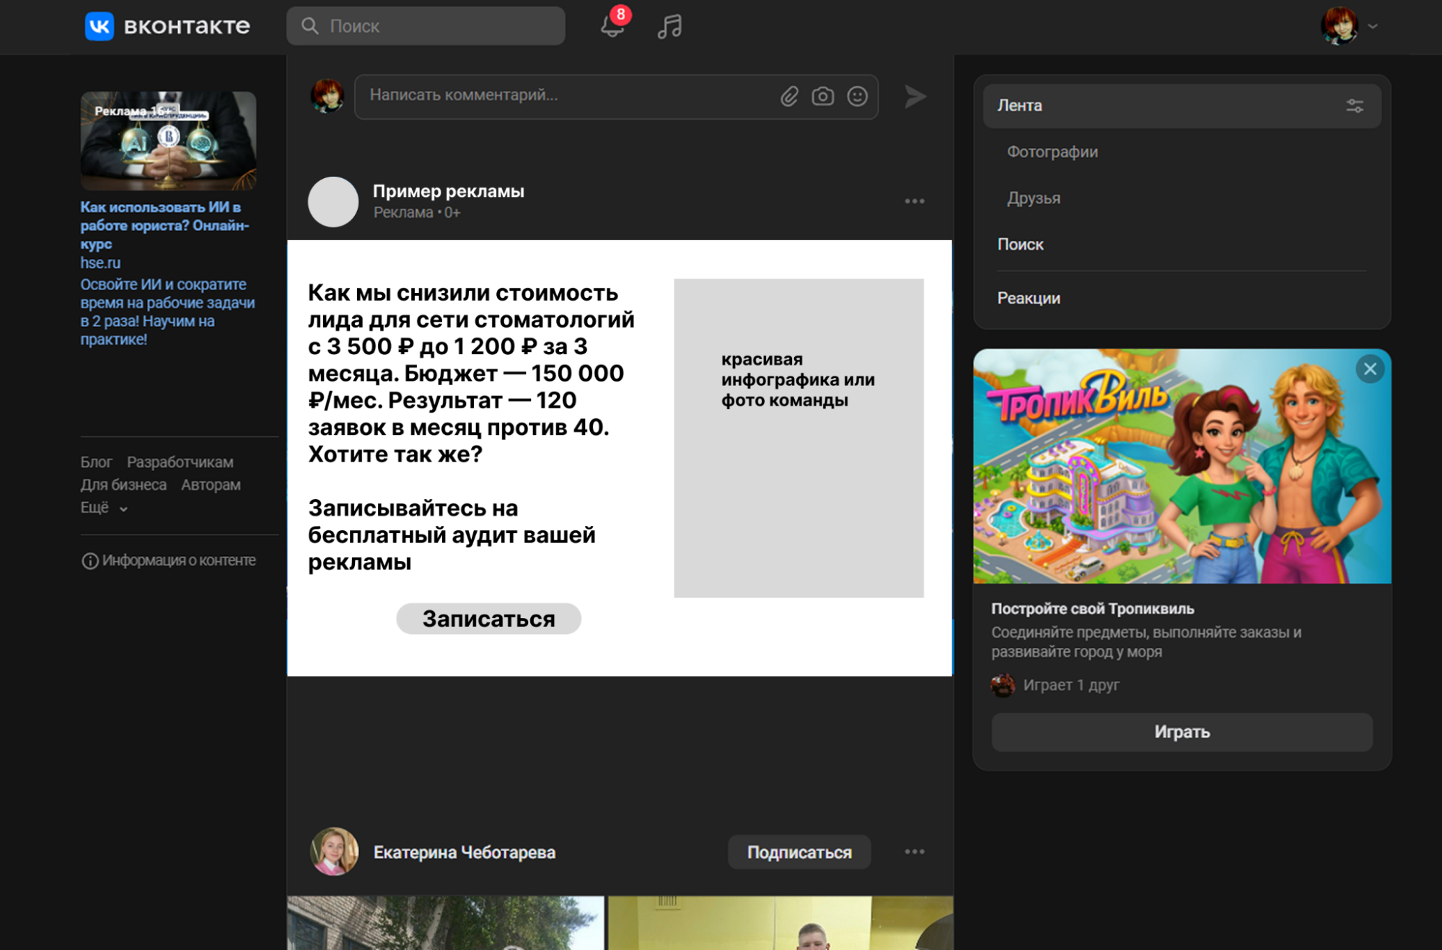This screenshot has width=1442, height=950.
Task: Expand the Ещё footer menu
Action: (x=104, y=508)
